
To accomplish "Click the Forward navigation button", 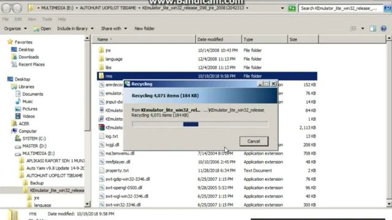I will pos(17,8).
